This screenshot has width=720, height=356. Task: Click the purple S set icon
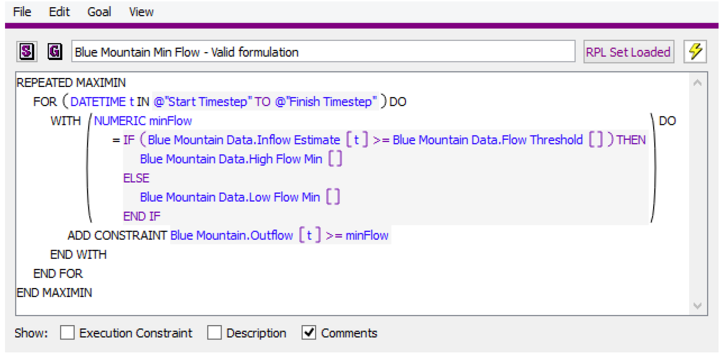tap(27, 52)
